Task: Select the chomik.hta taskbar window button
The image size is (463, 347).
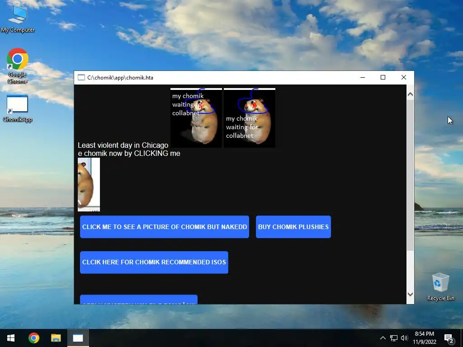Action: (x=78, y=338)
